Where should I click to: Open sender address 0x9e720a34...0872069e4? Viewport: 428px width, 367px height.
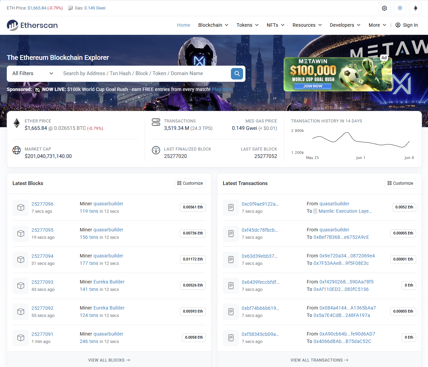[x=347, y=256]
